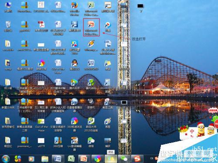Switch to the Word taskbar button
Screen dimensions: 218x163
58,159
